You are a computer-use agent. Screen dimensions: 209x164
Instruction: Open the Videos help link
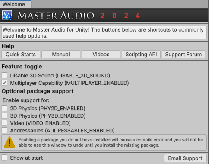tap(101, 55)
